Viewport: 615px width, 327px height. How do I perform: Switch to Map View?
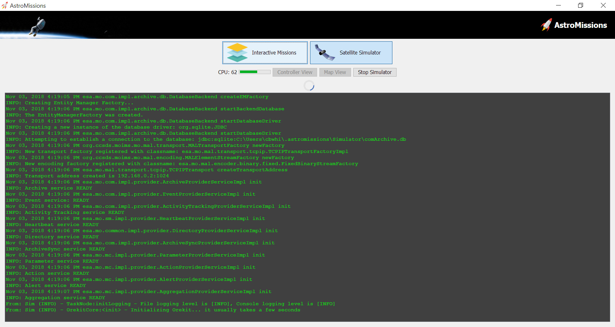tap(335, 72)
